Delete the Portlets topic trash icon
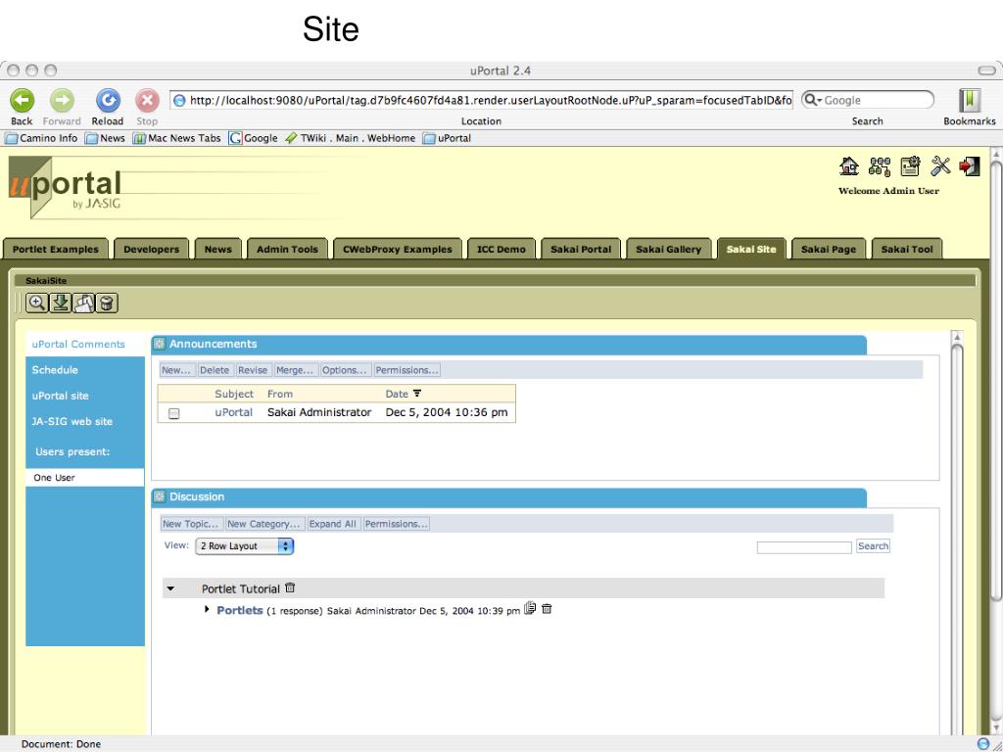This screenshot has height=752, width=1003. (547, 609)
